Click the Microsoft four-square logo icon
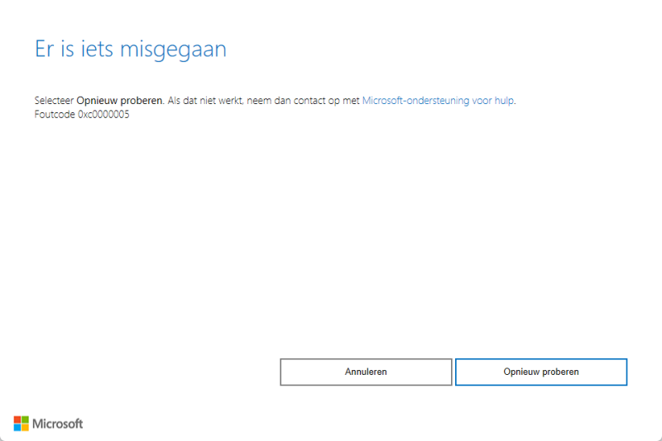Viewport: 662px width, 441px height. coord(21,424)
